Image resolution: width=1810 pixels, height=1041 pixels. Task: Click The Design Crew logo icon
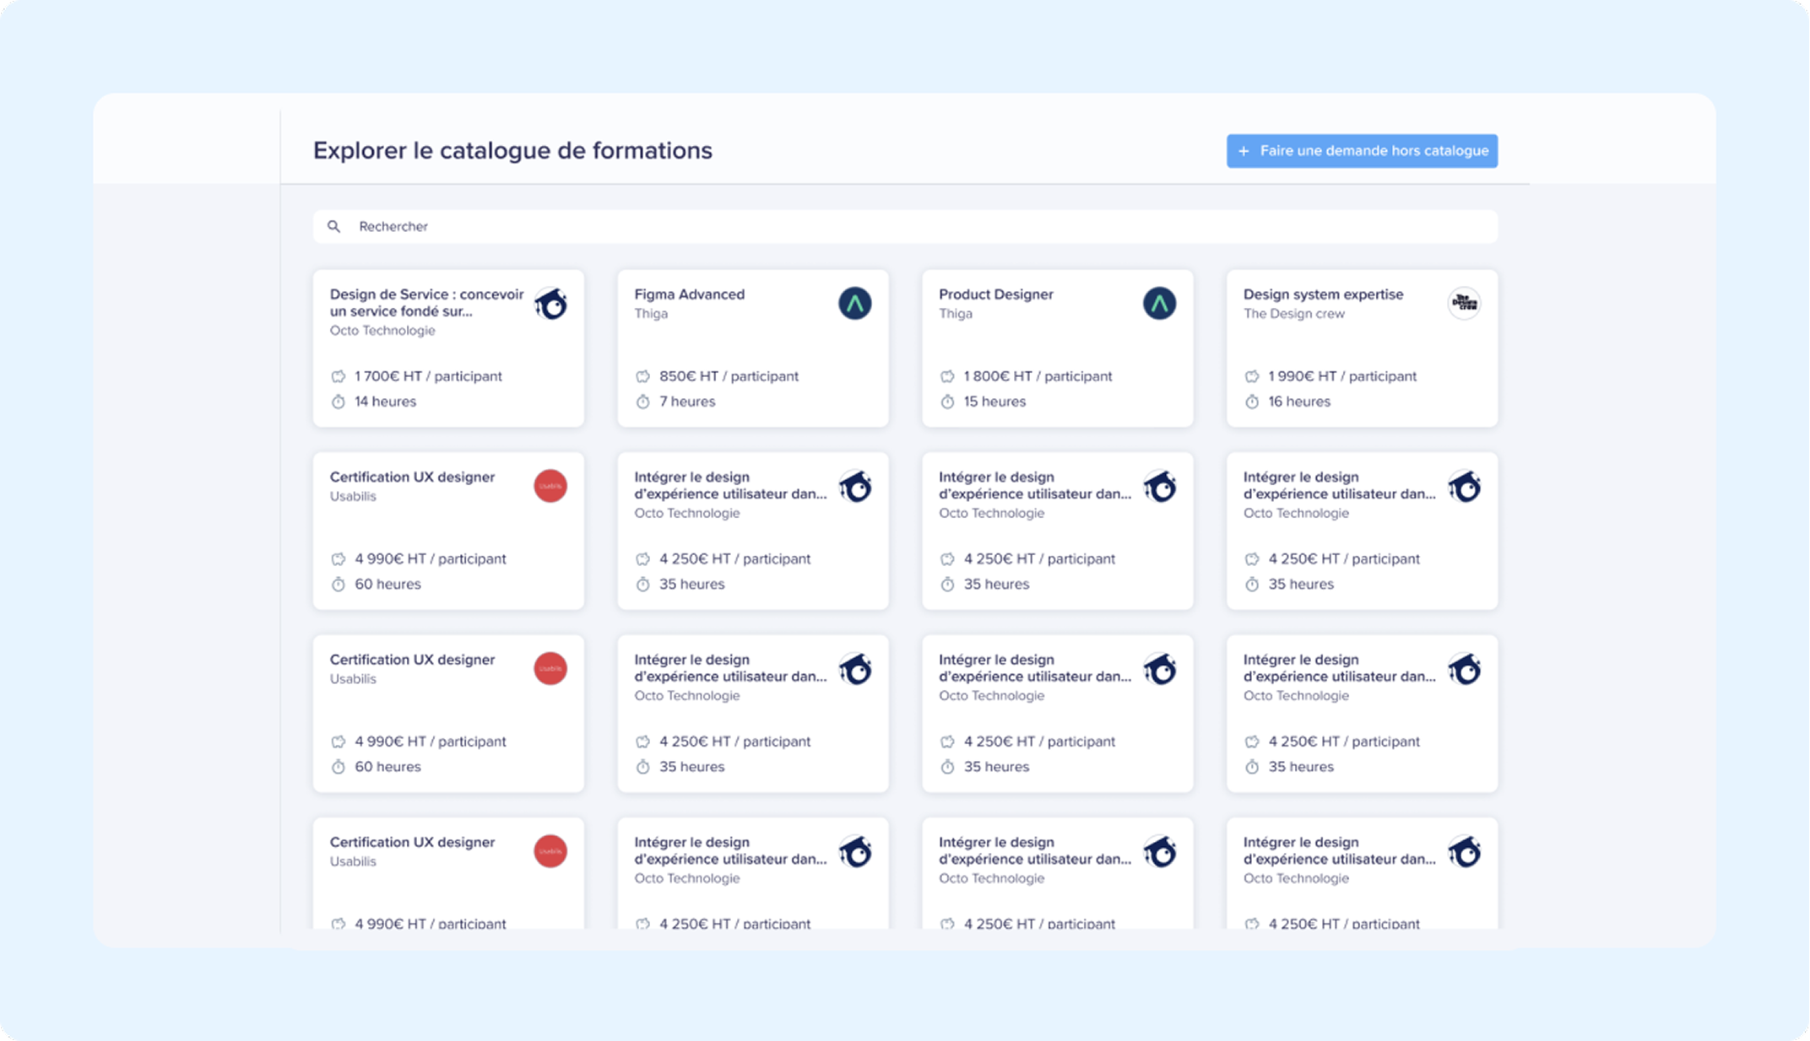(x=1464, y=304)
